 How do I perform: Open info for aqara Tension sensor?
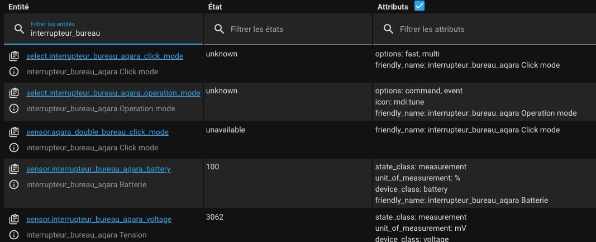coord(14,235)
